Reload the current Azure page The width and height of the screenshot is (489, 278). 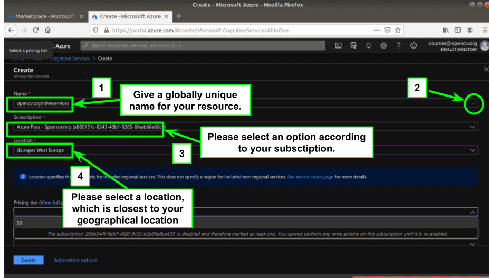point(35,30)
